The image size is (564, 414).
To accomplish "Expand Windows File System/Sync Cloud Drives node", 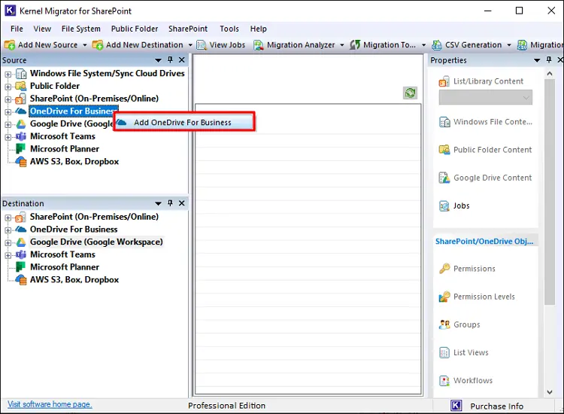I will coord(8,75).
